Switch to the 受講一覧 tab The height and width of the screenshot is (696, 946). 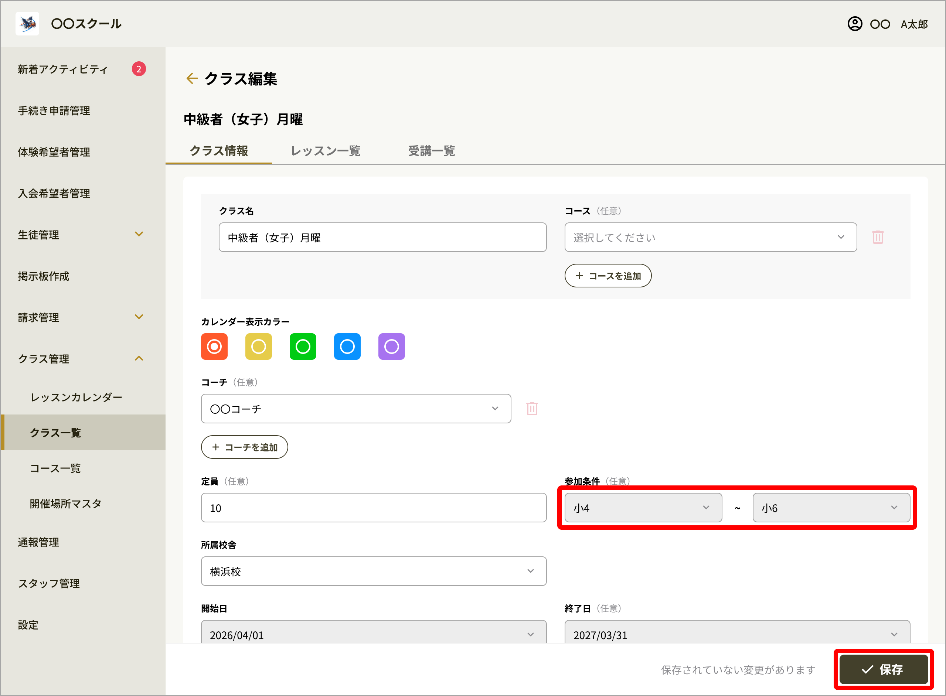coord(432,151)
